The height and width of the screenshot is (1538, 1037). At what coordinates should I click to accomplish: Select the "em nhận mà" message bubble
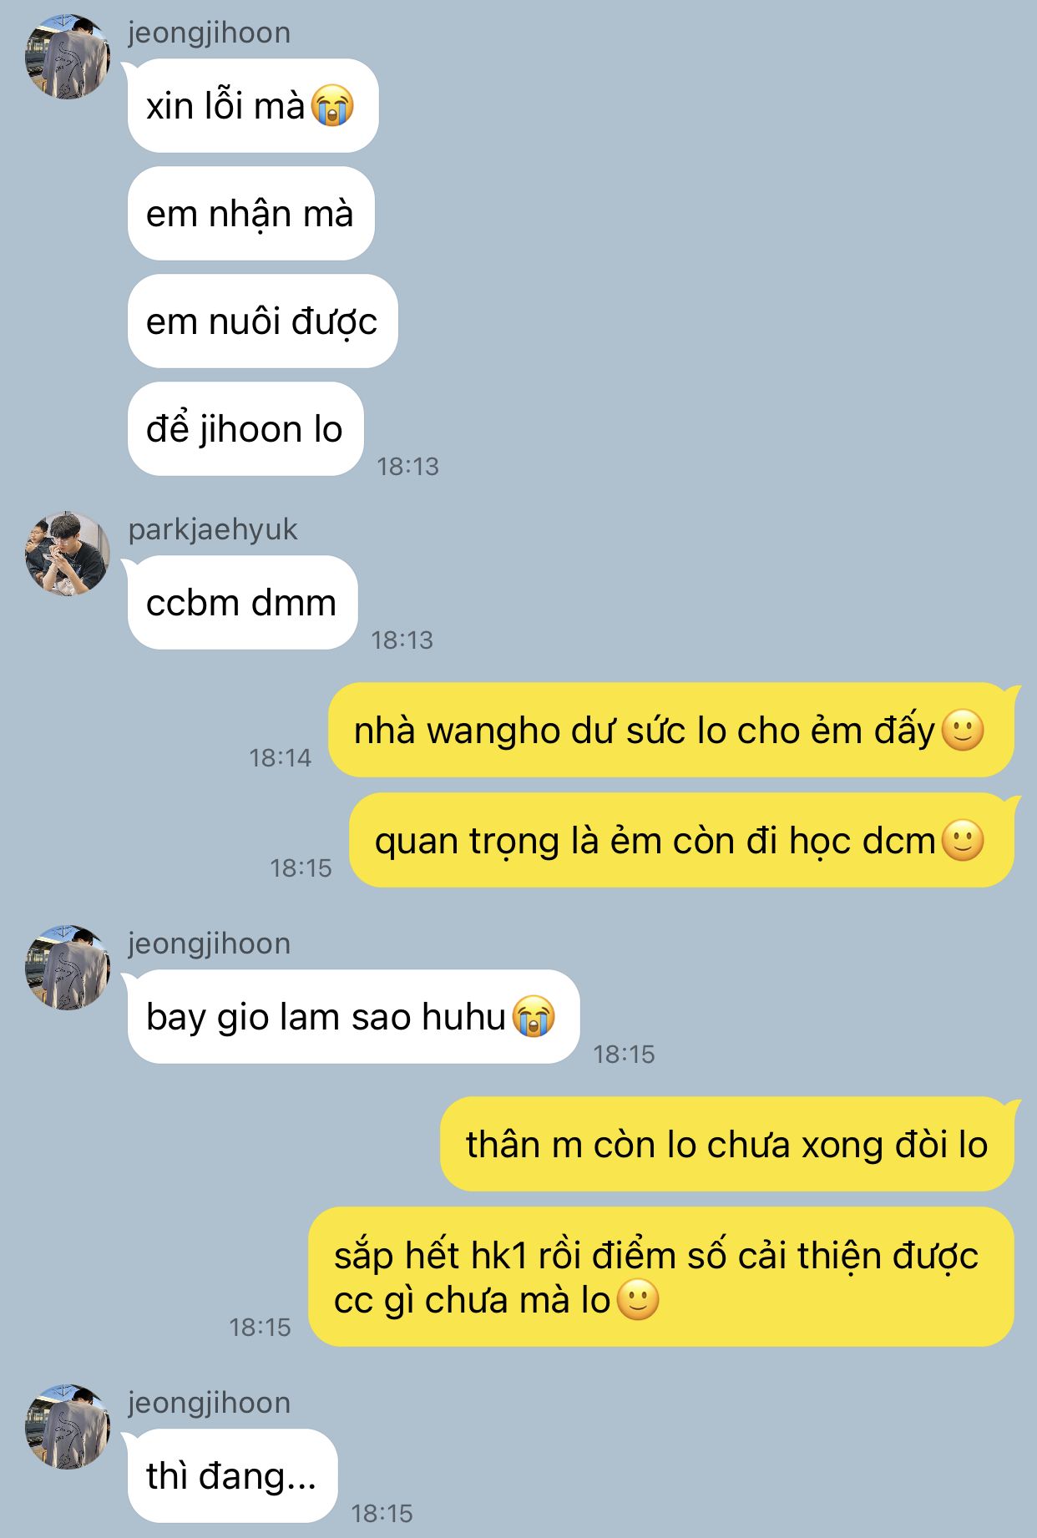(x=250, y=214)
